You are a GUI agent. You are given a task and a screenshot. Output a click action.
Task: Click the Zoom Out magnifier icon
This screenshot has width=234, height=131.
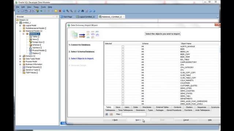pos(71,11)
